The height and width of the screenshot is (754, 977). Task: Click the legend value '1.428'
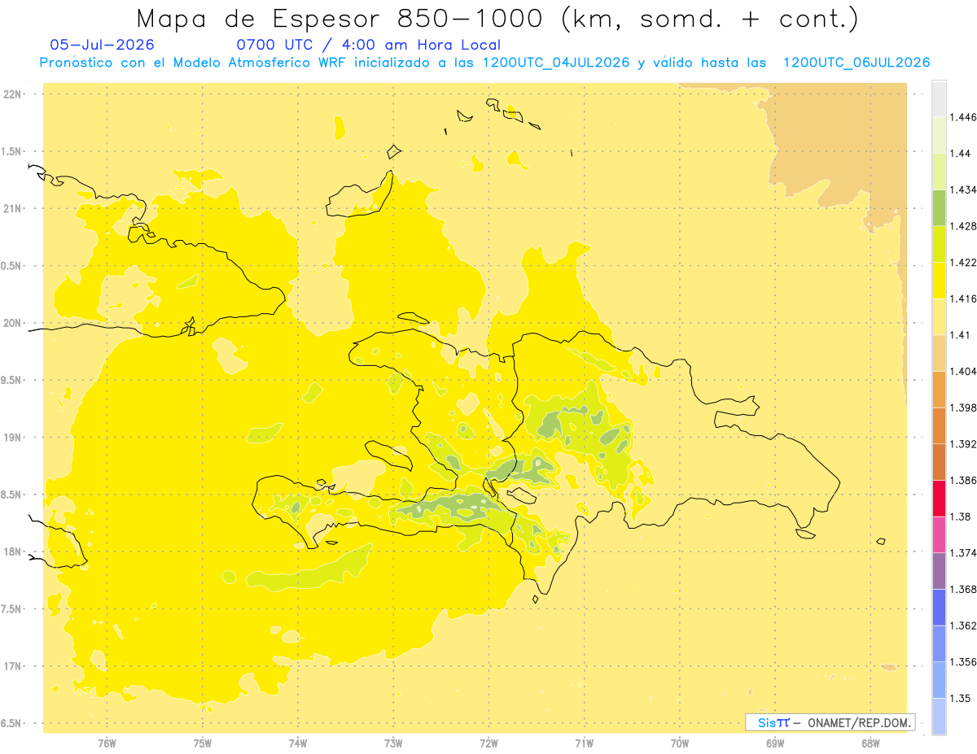pos(962,226)
